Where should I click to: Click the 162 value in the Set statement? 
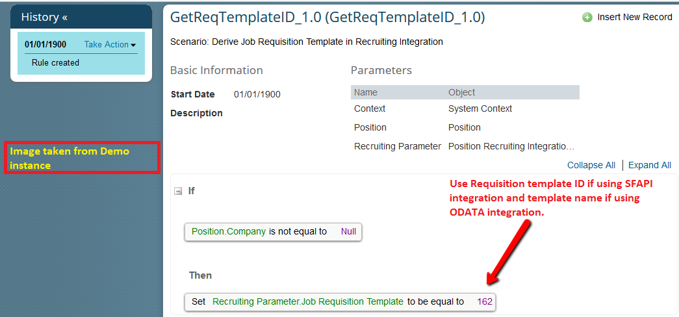tap(485, 302)
